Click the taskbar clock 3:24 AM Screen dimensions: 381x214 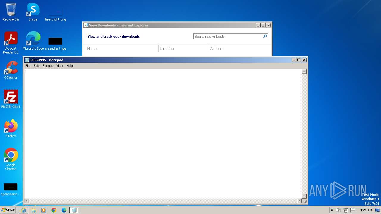(x=366, y=210)
